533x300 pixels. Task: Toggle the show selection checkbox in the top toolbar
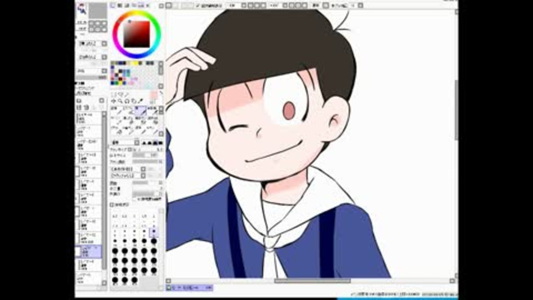[x=198, y=6]
